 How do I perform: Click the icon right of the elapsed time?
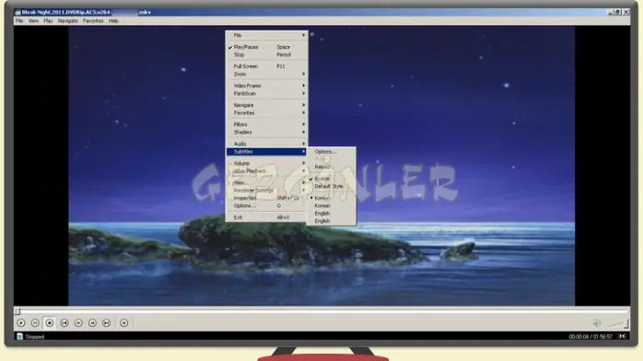tap(622, 336)
